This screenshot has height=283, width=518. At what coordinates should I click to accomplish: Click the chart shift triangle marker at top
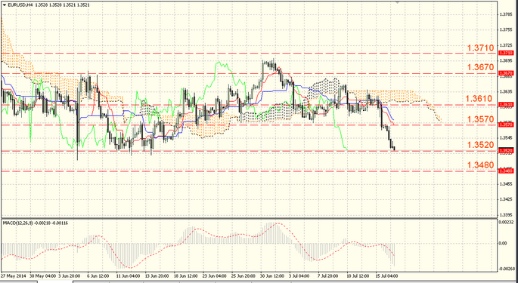tap(398, 2)
